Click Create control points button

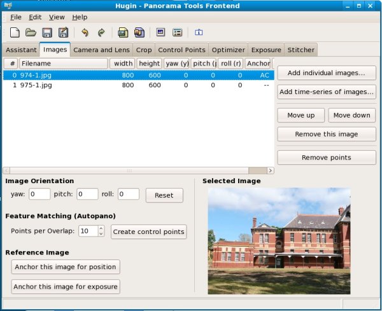(x=148, y=232)
